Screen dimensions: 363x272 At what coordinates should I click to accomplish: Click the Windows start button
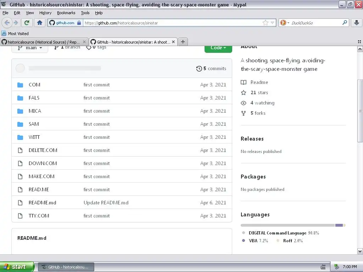(17, 267)
